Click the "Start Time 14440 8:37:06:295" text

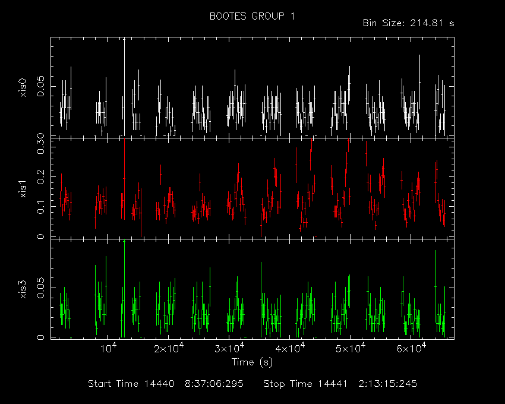tap(166, 384)
